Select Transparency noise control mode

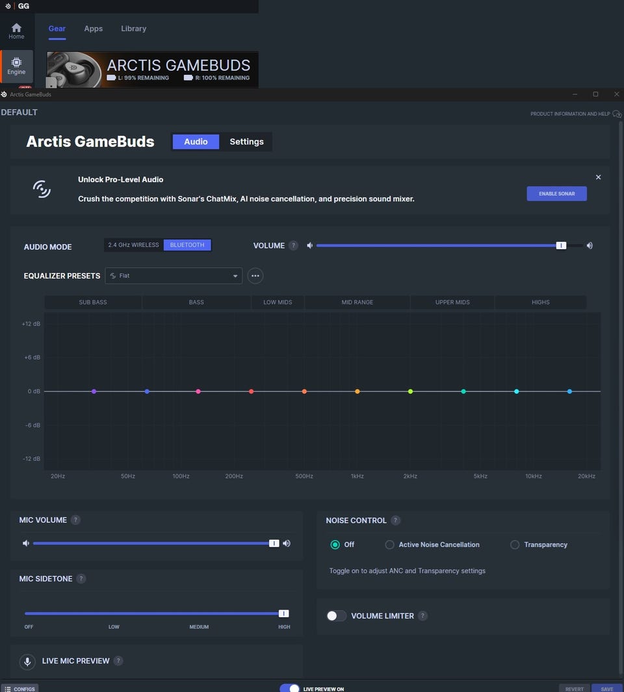tap(515, 544)
